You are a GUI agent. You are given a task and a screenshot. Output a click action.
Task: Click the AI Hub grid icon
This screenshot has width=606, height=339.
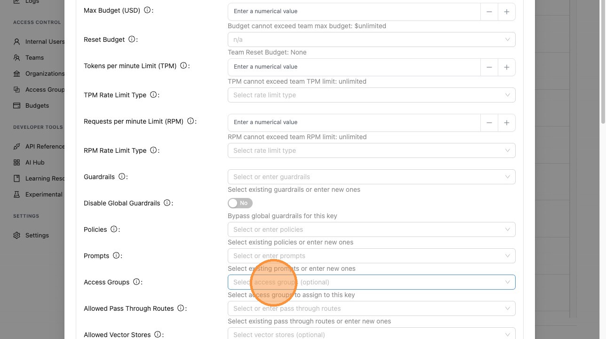[17, 162]
